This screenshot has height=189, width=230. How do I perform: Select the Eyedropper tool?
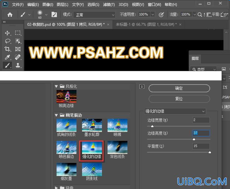(x=7, y=57)
